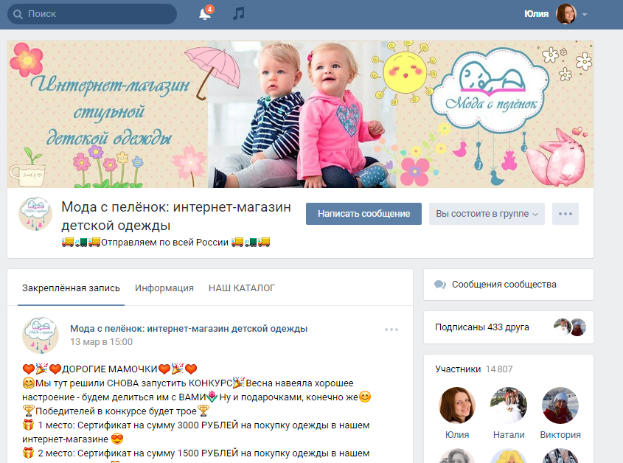Focus the Поиск search field

tap(92, 14)
